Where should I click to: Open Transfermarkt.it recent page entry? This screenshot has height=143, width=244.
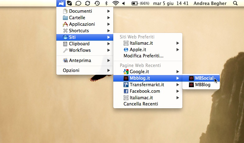pyautogui.click(x=148, y=85)
